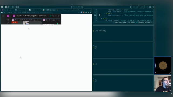Click the blue dots connection indicator on tile

click(156, 65)
